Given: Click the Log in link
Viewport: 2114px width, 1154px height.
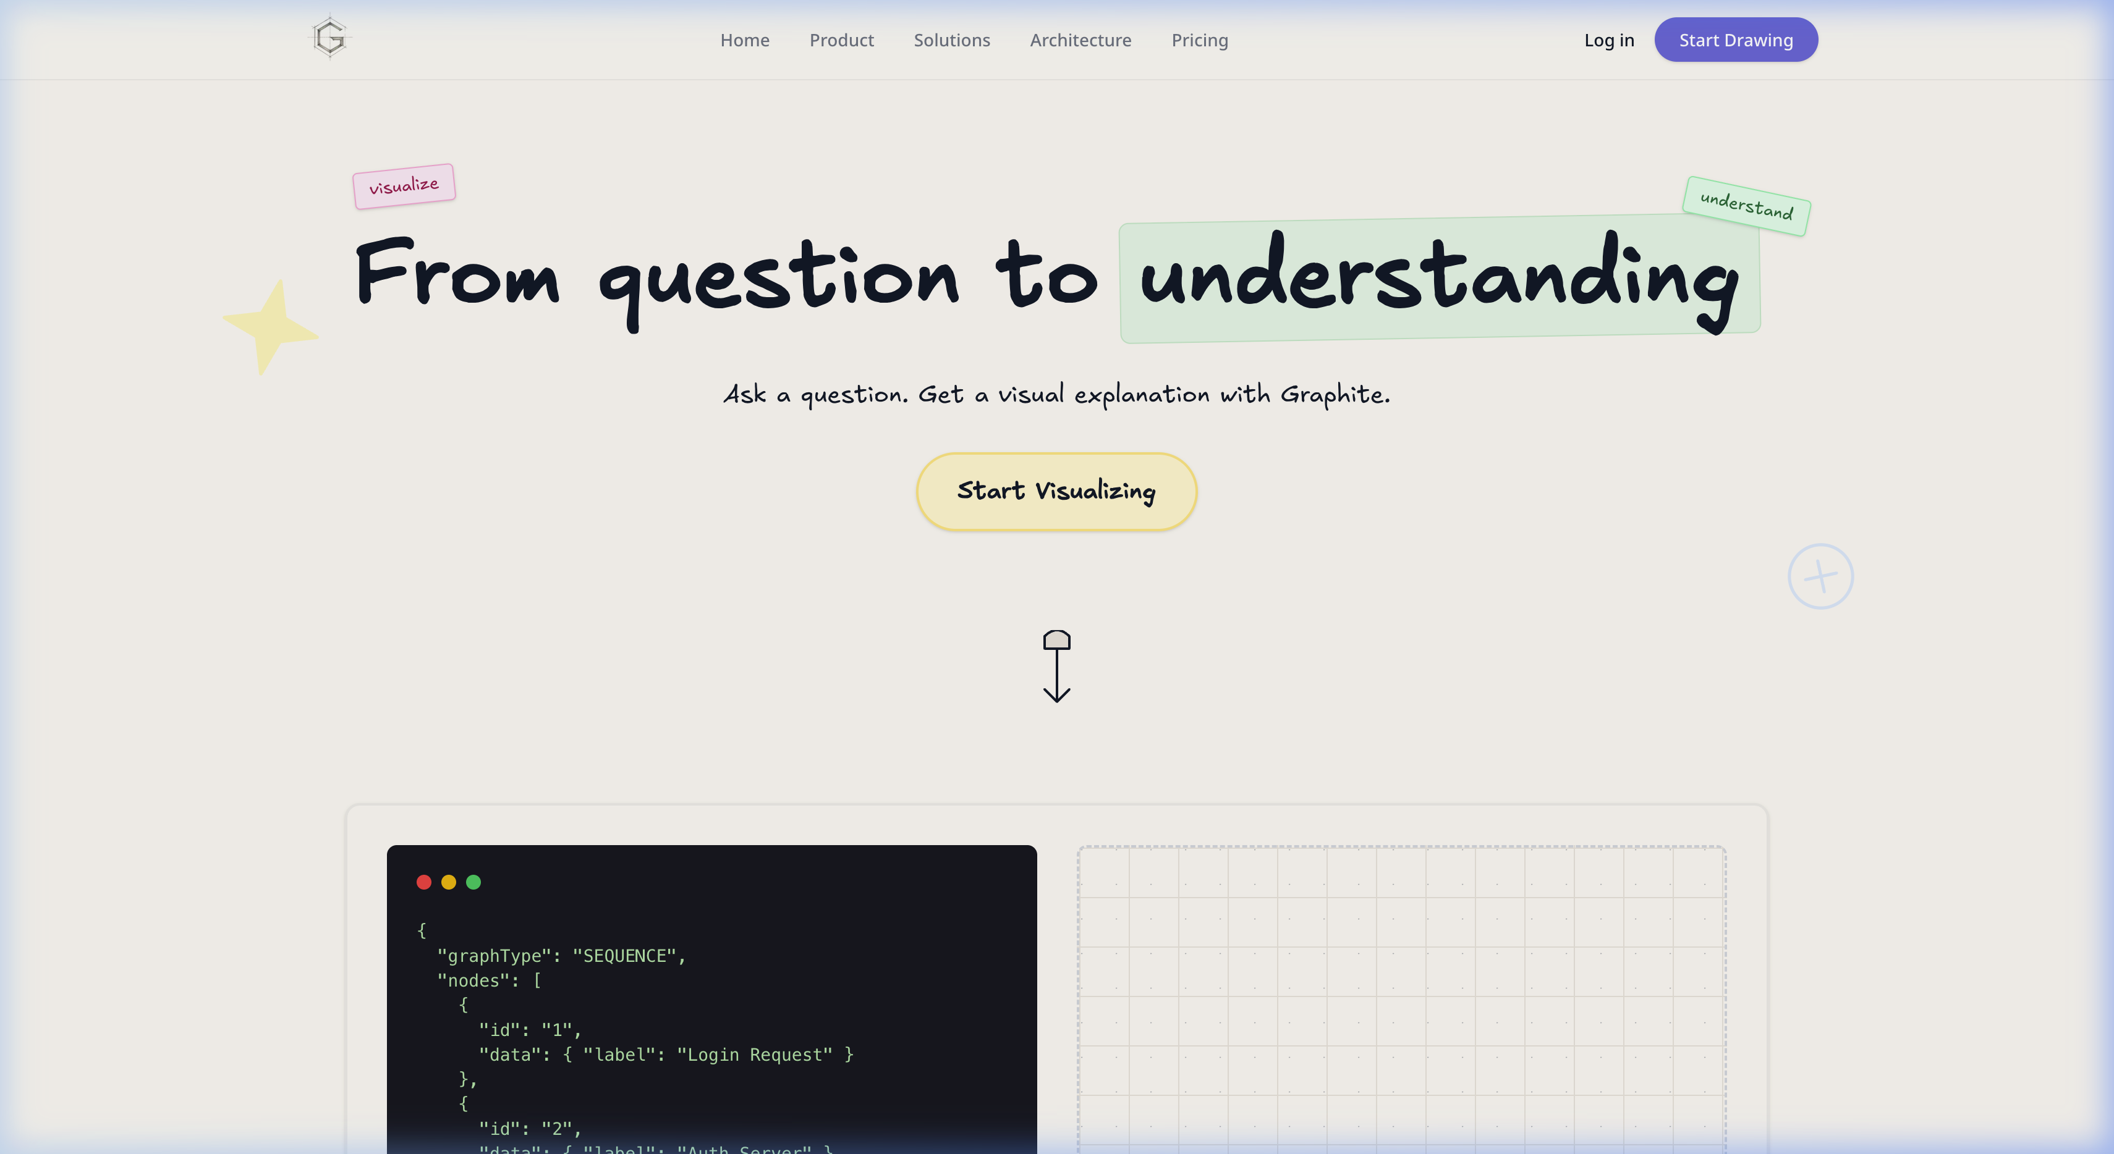Looking at the screenshot, I should coord(1608,40).
